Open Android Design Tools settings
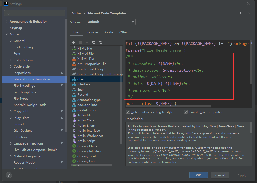This screenshot has height=183, width=257. click(x=30, y=105)
